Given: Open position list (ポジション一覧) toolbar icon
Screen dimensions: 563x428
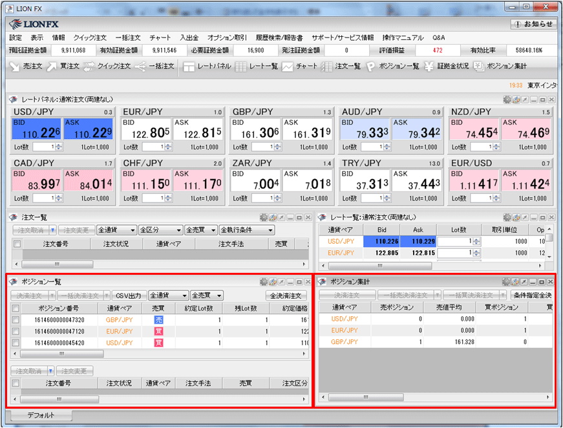Looking at the screenshot, I should click(370, 67).
